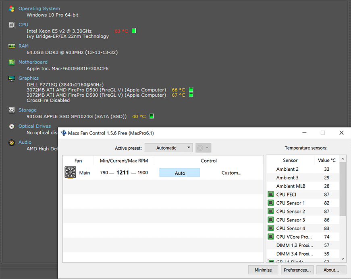Viewport: 351px width, 279px height.
Task: Open the Operating System section link
Action: [39, 8]
